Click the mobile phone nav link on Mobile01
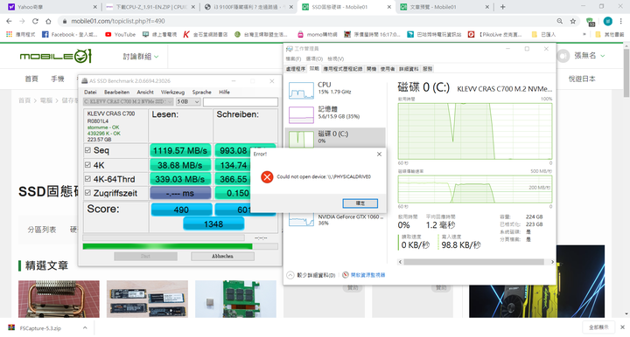Image resolution: width=630 pixels, height=337 pixels. (58, 79)
